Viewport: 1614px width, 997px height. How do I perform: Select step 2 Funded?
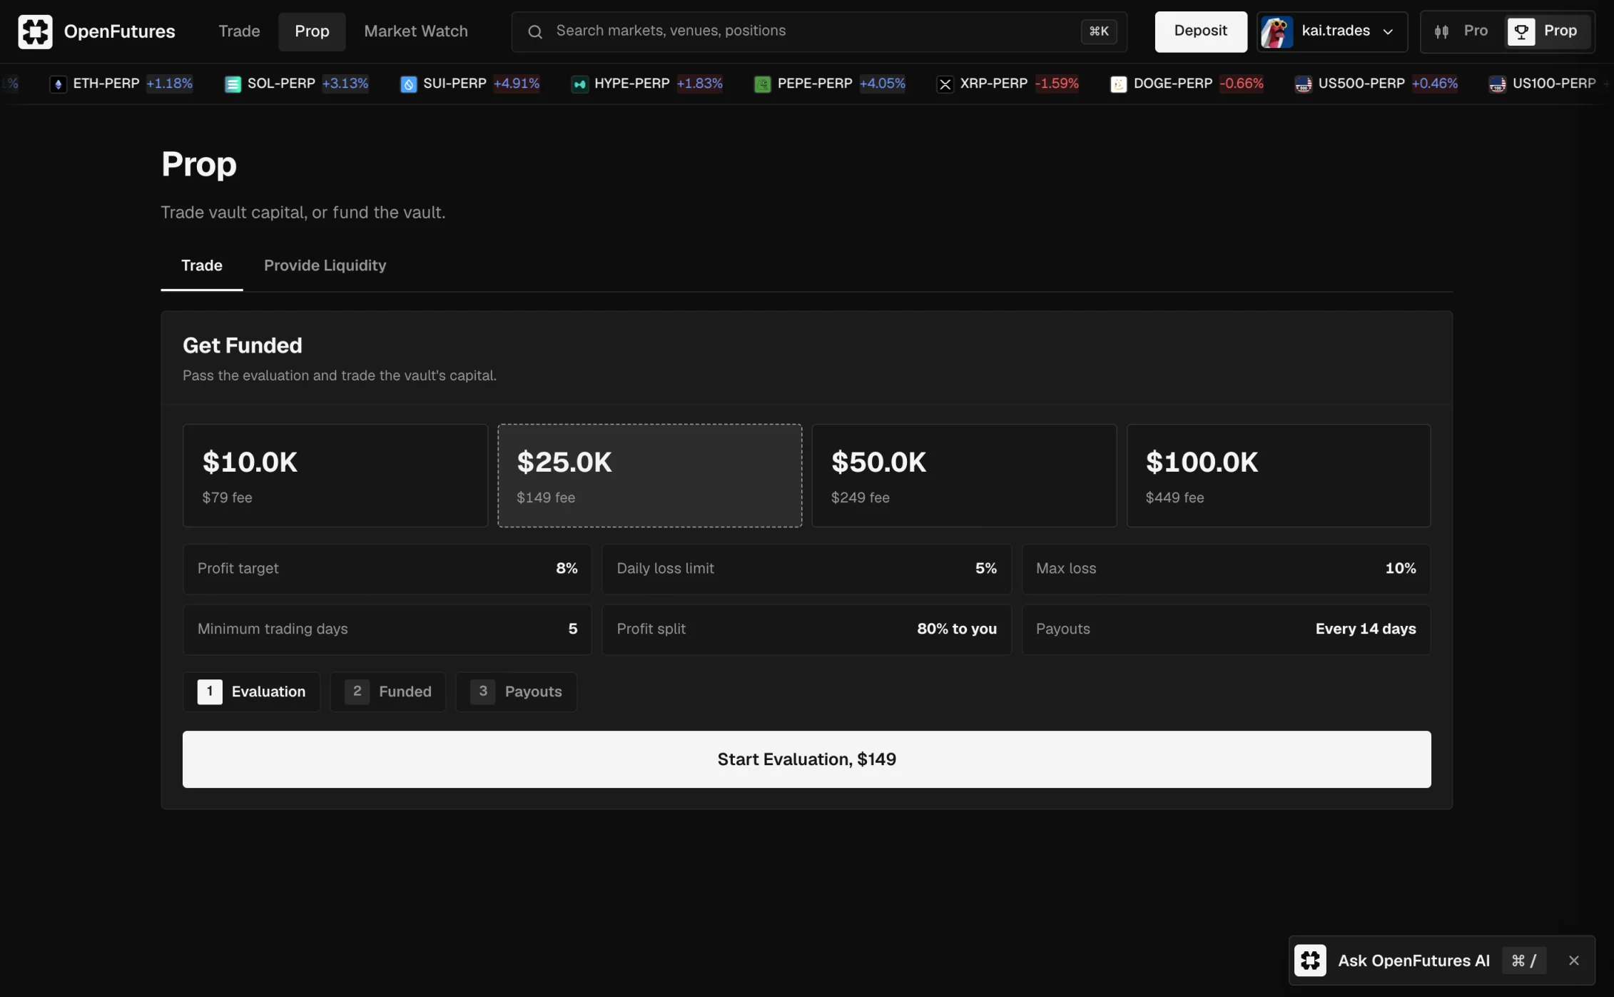(x=388, y=691)
